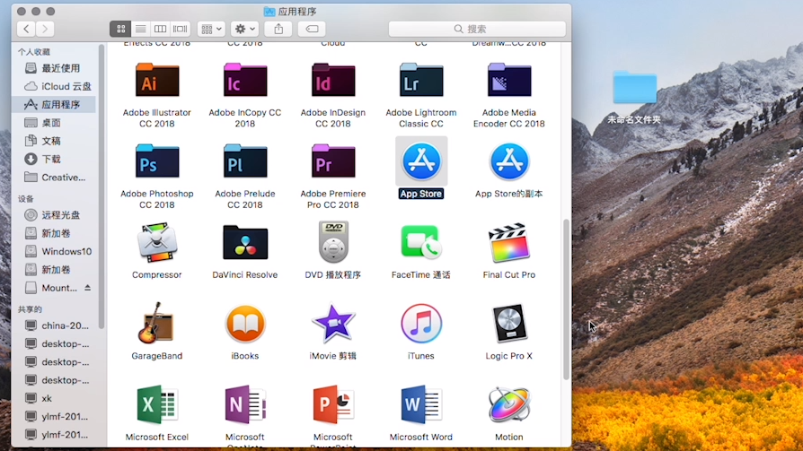Select the DaVinci Resolve icon
The width and height of the screenshot is (803, 451).
point(245,242)
